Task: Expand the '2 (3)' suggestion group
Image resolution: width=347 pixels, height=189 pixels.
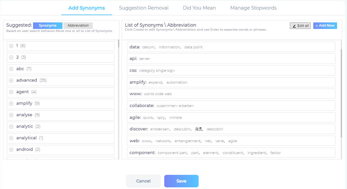Action: (11, 57)
